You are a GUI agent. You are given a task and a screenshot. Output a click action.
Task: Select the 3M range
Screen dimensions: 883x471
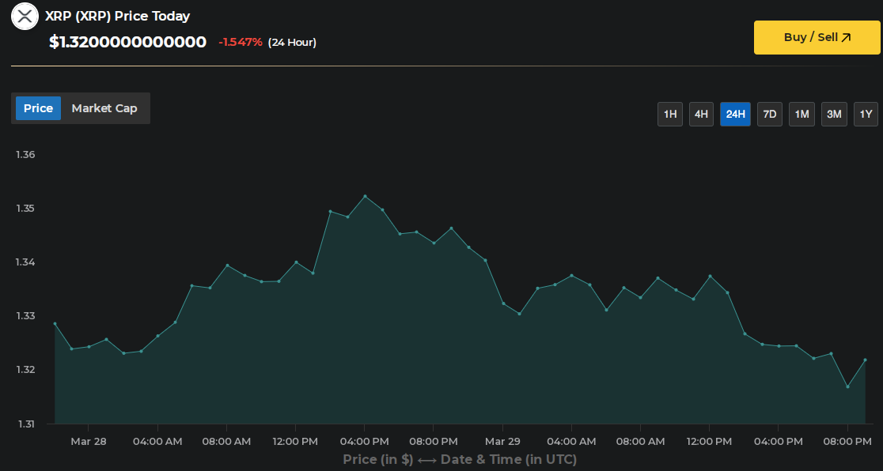pyautogui.click(x=834, y=114)
